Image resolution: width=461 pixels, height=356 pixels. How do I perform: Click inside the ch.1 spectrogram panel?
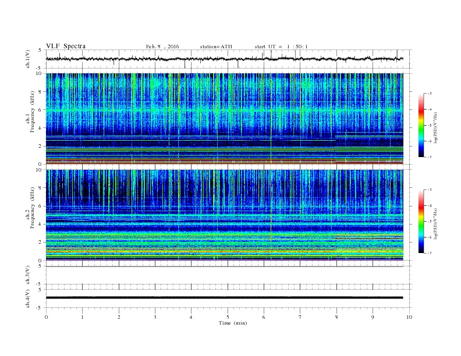224,119
